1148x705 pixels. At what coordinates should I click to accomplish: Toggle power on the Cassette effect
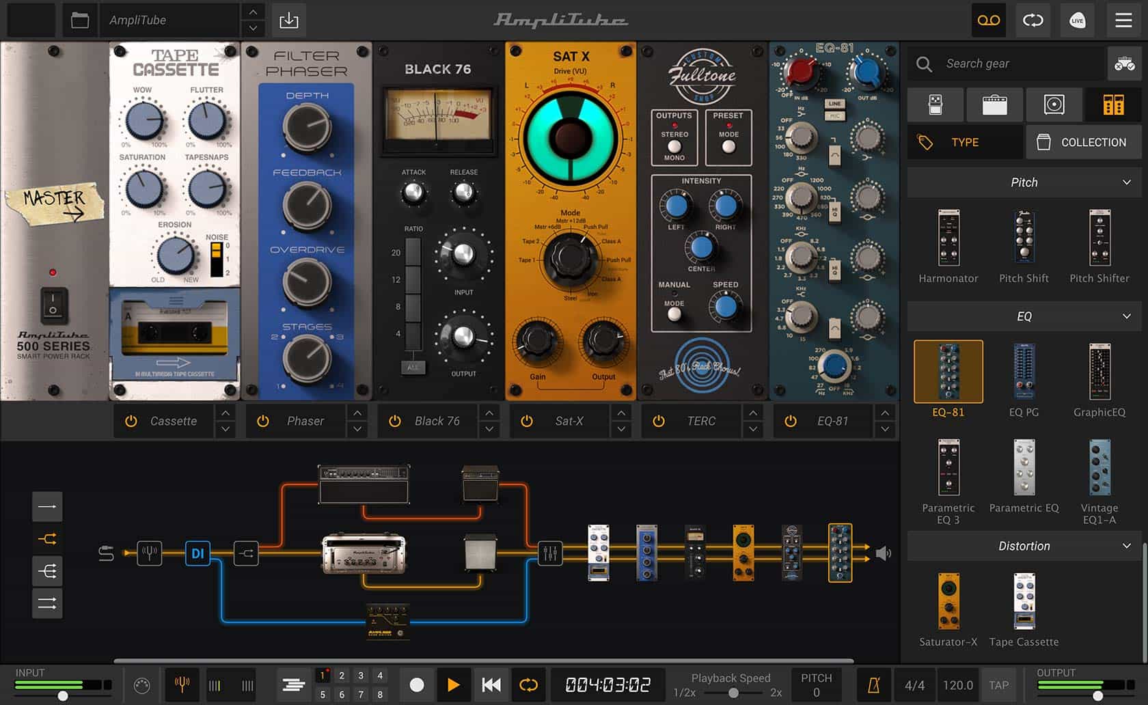[131, 421]
